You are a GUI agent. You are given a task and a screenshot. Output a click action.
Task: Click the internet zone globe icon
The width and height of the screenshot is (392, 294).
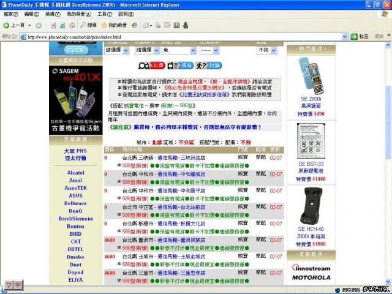(x=337, y=290)
